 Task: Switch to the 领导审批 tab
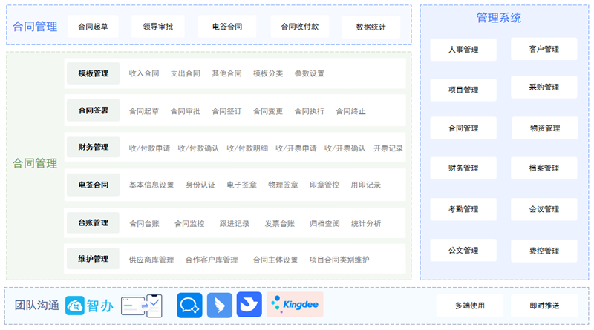[x=157, y=27]
